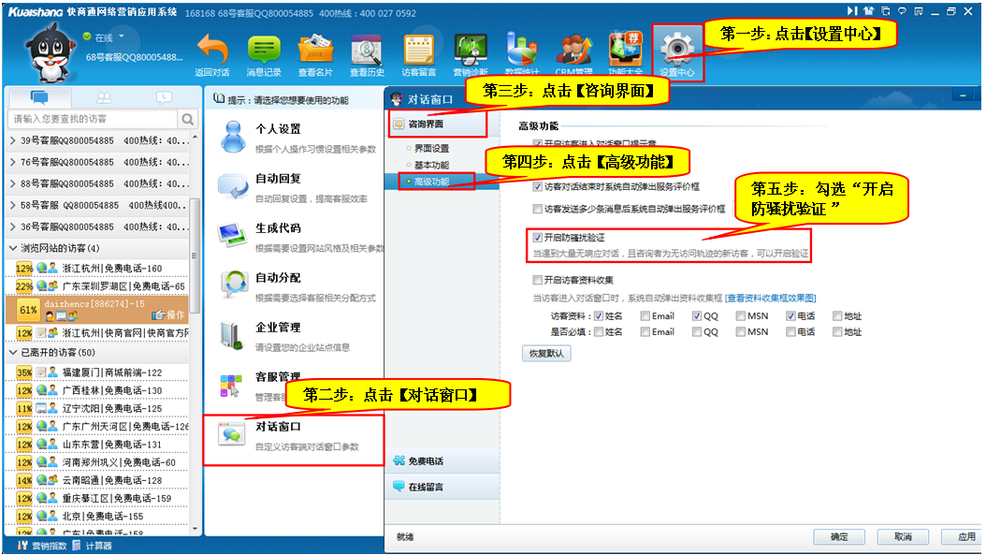Viewport: 986px width, 555px height.
Task: Click the 确定 button
Action: [838, 536]
